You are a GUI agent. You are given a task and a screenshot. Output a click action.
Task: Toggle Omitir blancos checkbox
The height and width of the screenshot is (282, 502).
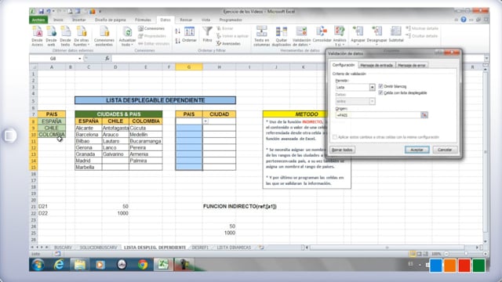380,86
